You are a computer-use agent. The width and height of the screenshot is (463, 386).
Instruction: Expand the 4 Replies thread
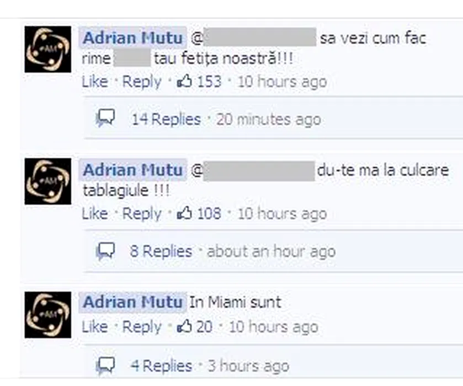click(162, 366)
